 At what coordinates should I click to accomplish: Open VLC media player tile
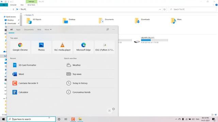(62, 47)
